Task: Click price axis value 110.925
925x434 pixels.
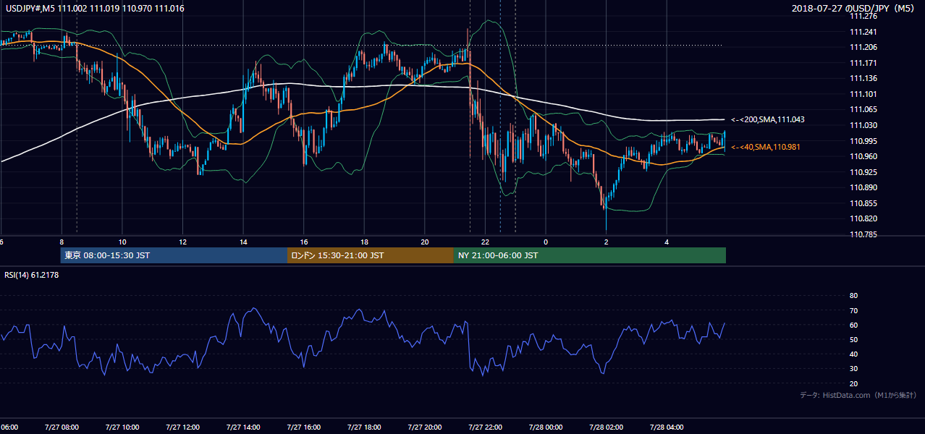Action: (x=863, y=172)
